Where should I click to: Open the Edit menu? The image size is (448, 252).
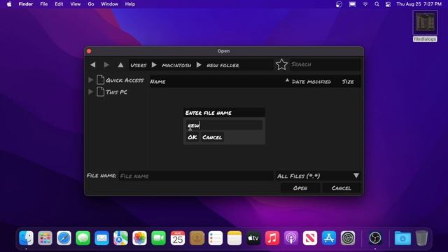pyautogui.click(x=59, y=4)
